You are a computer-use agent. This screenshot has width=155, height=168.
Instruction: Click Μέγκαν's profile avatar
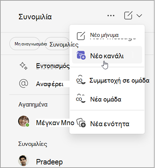click(x=24, y=121)
